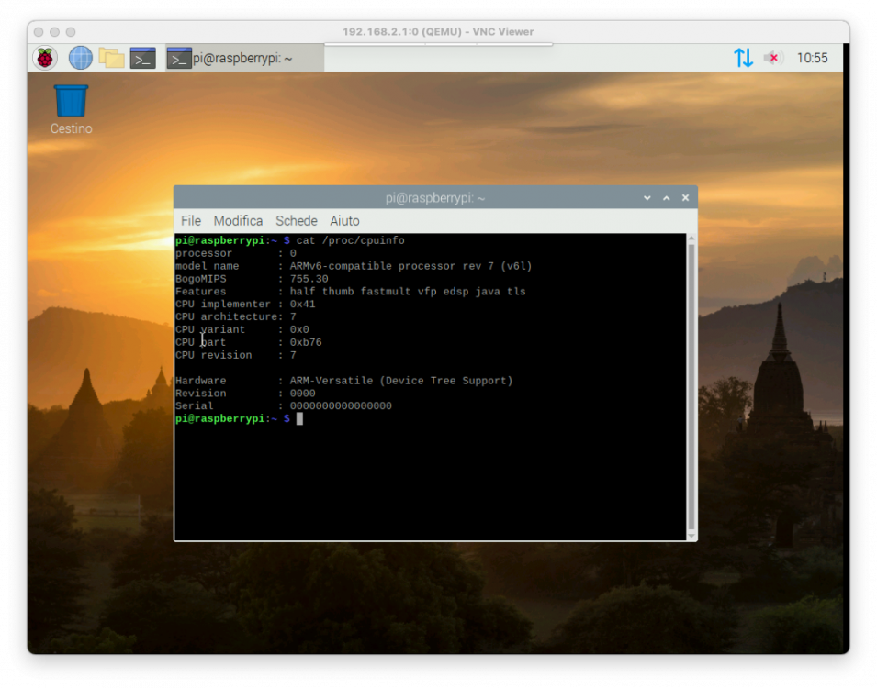The width and height of the screenshot is (877, 688).
Task: Launch the web browser globe icon
Action: click(81, 58)
